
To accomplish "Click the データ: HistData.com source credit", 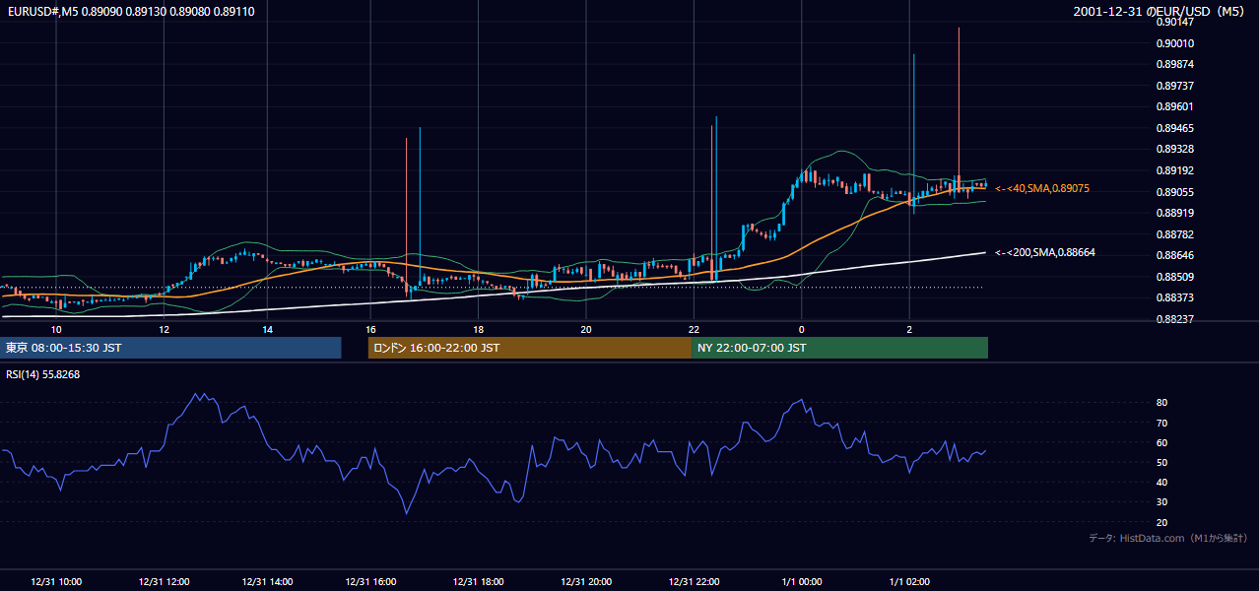I will click(x=1168, y=538).
